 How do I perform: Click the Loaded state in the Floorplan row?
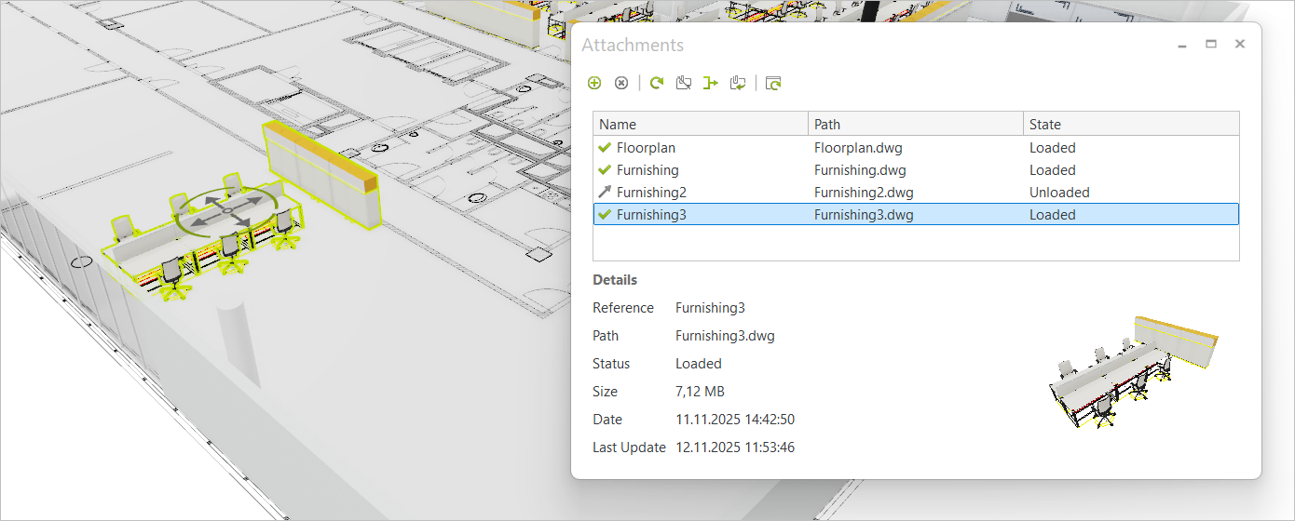click(x=1053, y=147)
